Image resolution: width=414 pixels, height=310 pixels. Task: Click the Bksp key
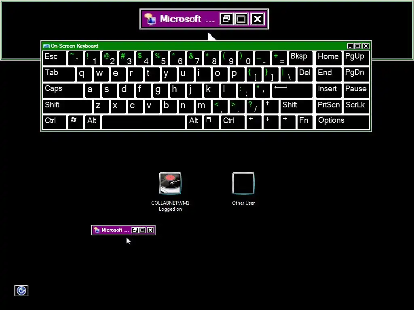pyautogui.click(x=301, y=58)
